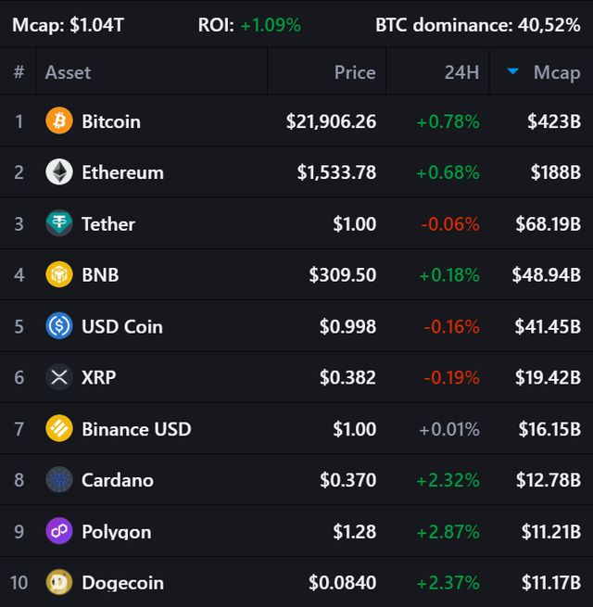This screenshot has width=593, height=607.
Task: Click the # rank column header
Action: point(19,72)
